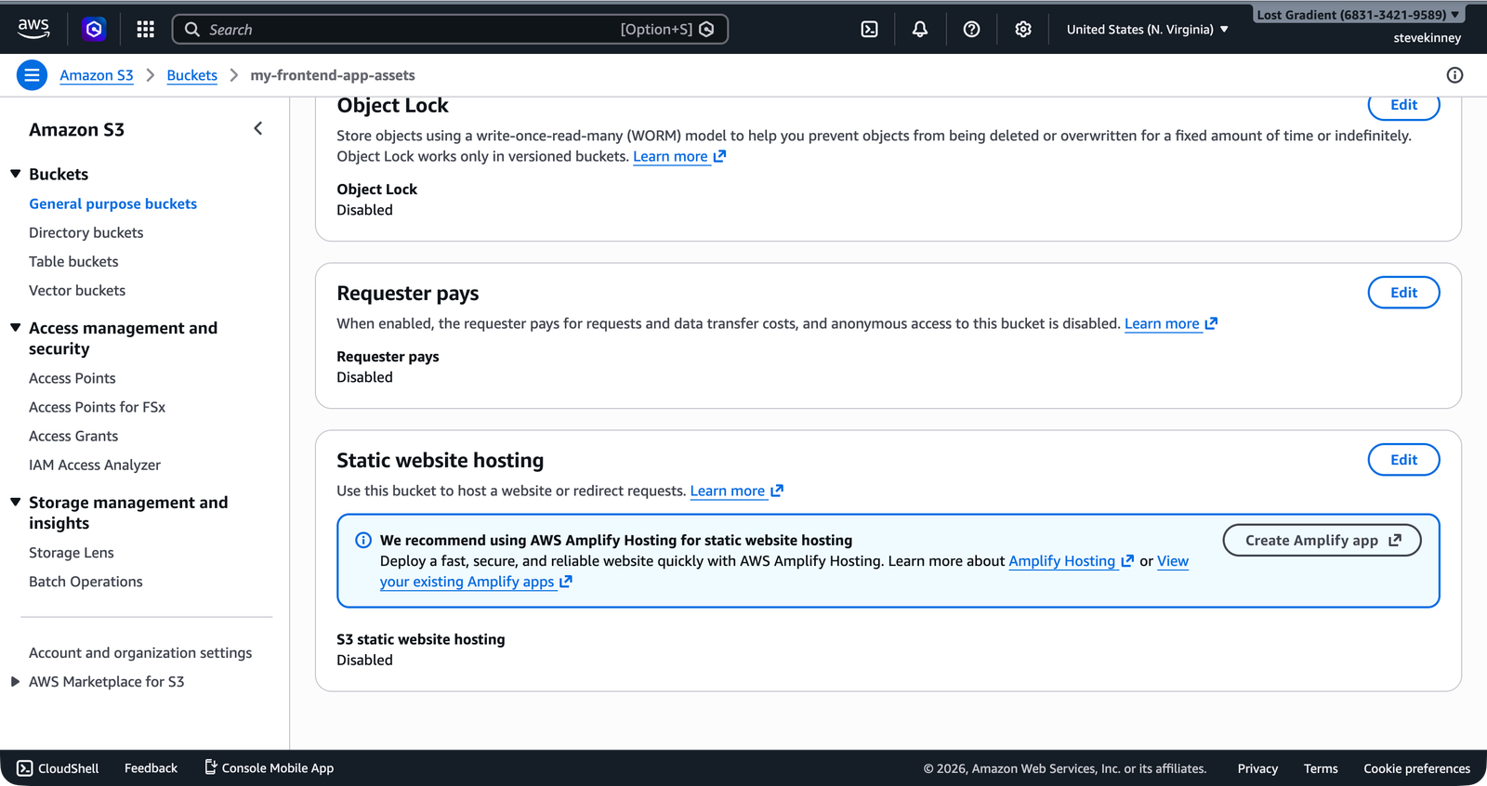1487x786 pixels.
Task: Open IAM Access Analyzer
Action: (x=95, y=465)
